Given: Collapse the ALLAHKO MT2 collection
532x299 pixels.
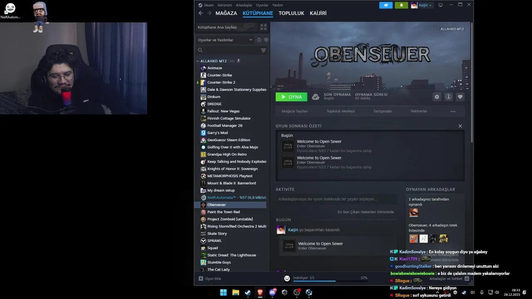Looking at the screenshot, I should (x=198, y=61).
